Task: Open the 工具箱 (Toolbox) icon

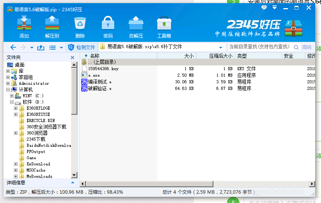Action: [x=164, y=24]
